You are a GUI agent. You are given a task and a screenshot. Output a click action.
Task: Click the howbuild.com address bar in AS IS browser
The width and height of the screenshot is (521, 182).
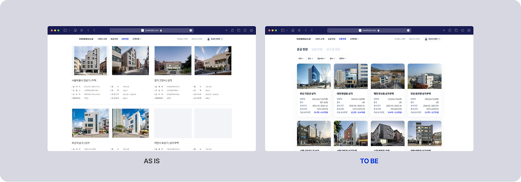tap(152, 30)
